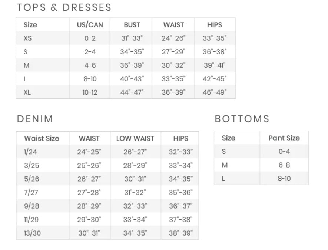The image size is (328, 250).
Task: Click the 7/27 denim waist size
Action: 32,192
